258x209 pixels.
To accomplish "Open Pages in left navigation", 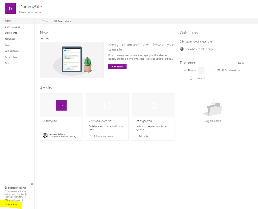I will tap(8, 45).
